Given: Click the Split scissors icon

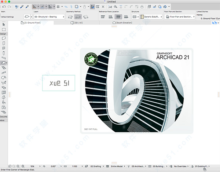Looking at the screenshot, I should click(110, 7).
